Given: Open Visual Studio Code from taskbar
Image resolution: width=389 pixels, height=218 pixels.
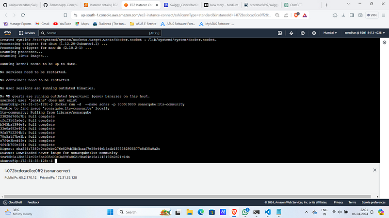Looking at the screenshot, I should tap(267, 212).
